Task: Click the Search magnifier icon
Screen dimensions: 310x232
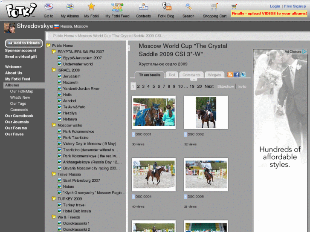Action: pos(188,6)
